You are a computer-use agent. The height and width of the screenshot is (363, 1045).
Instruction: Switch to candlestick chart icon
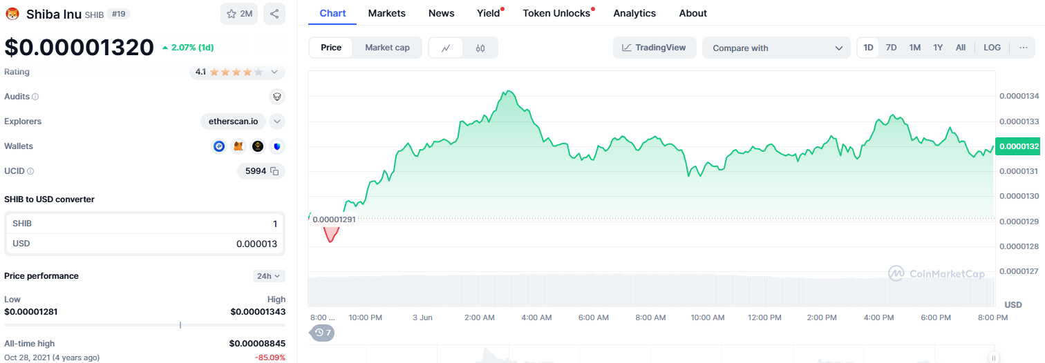point(480,48)
